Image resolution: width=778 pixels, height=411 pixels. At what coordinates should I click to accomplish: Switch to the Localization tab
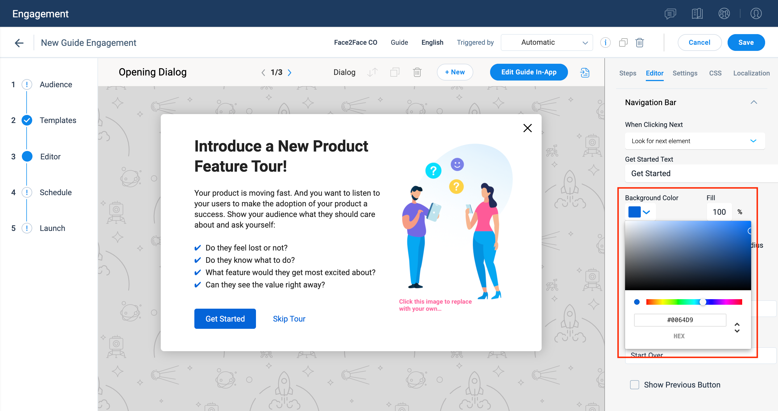pos(751,73)
